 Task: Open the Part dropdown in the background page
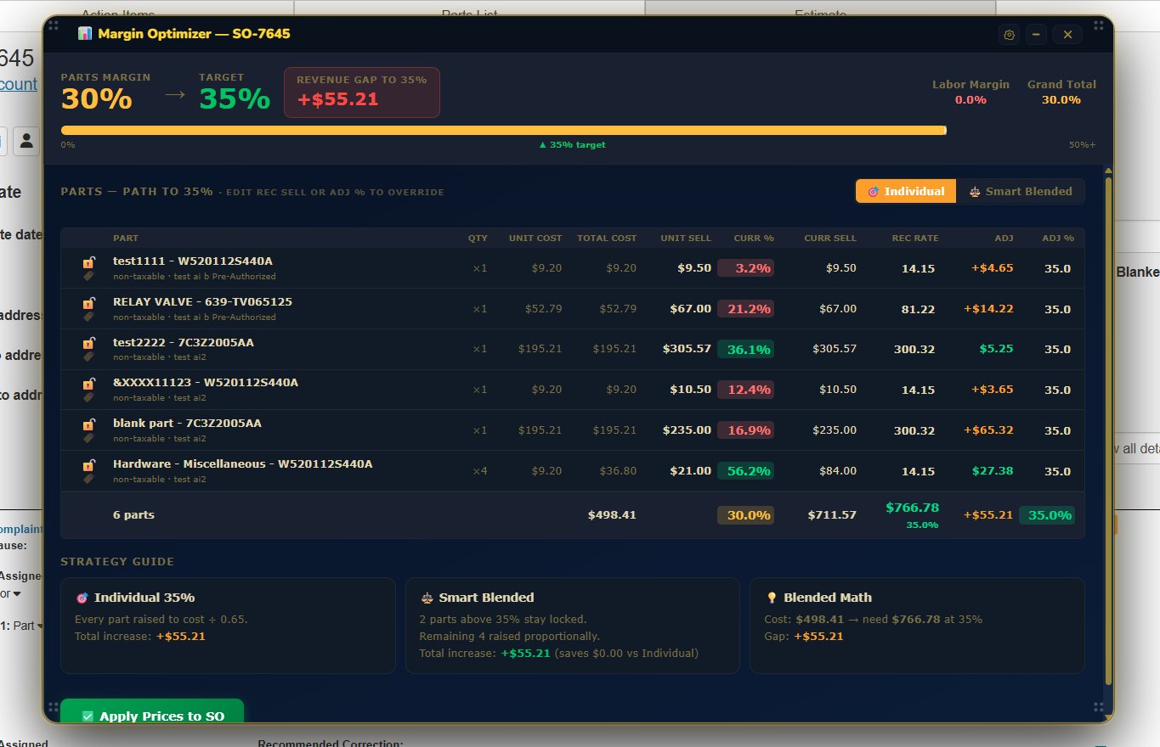(29, 626)
